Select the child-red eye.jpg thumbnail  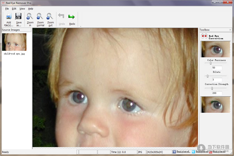click(x=14, y=42)
